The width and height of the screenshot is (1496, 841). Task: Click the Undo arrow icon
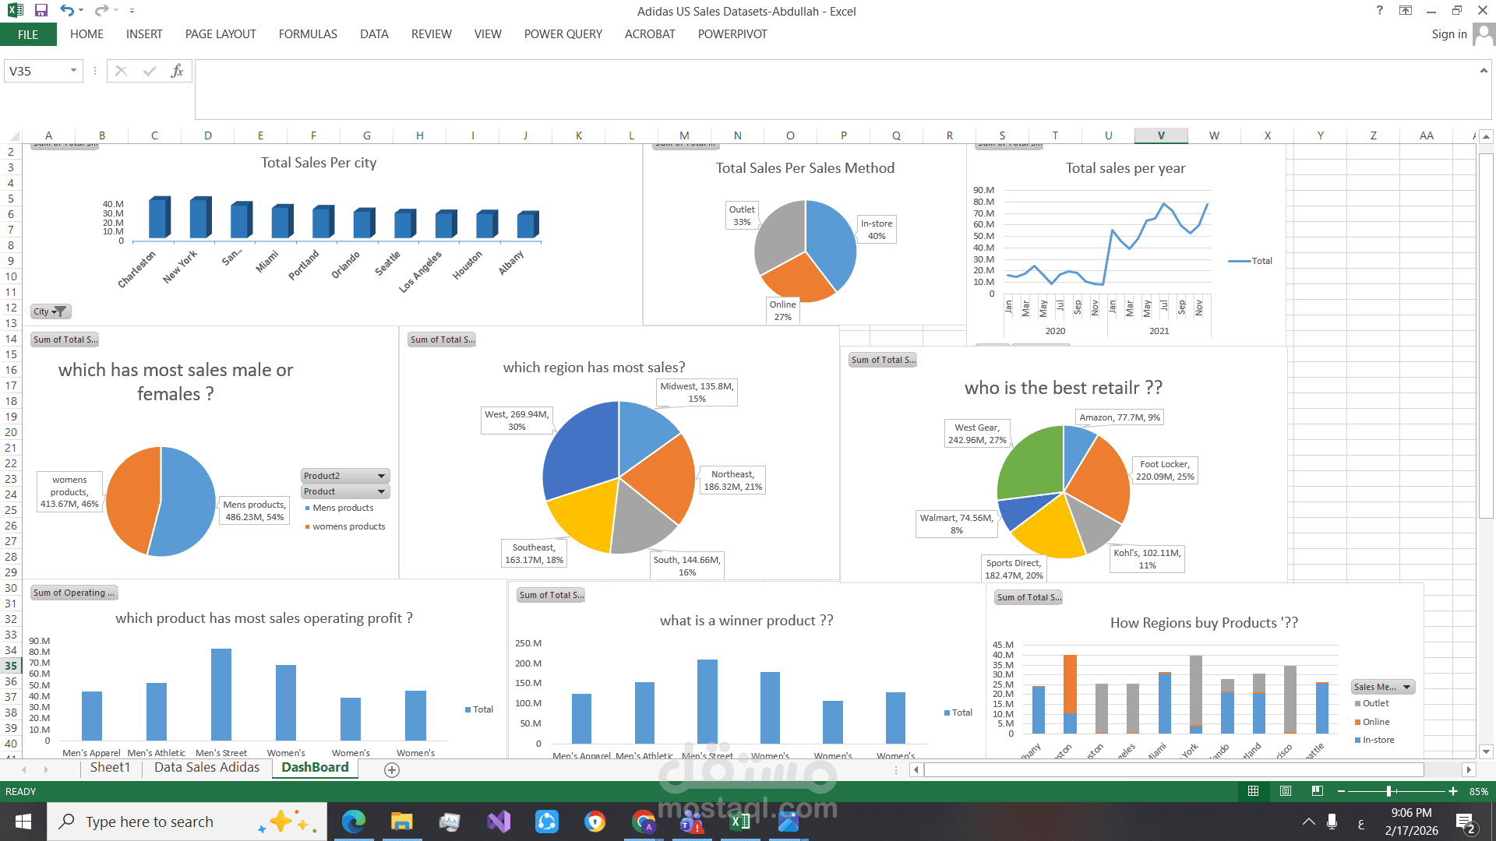67,10
